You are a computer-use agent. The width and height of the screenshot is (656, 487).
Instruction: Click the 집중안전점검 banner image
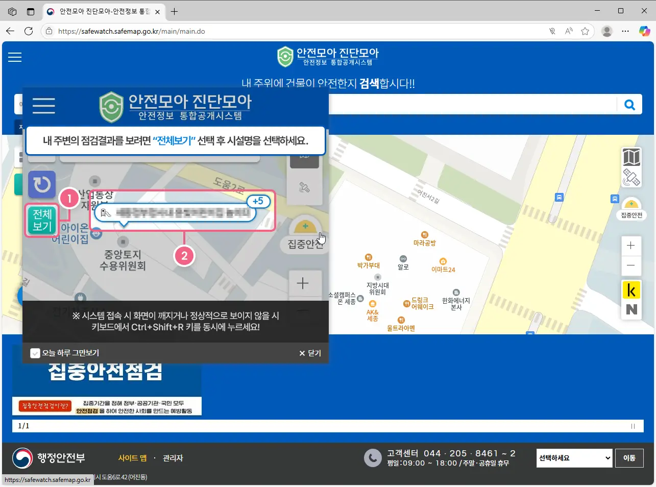(x=107, y=389)
